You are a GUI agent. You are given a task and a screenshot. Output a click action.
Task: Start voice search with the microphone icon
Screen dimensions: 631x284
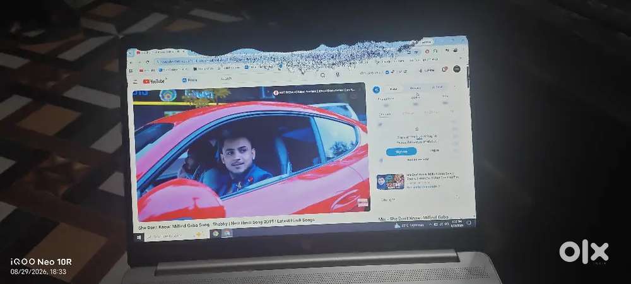(337, 74)
